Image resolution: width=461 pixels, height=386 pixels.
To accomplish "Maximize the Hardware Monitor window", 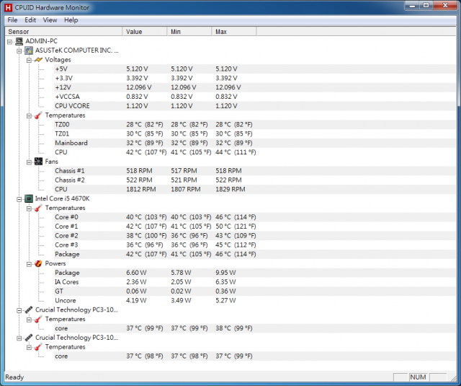I will pos(426,6).
